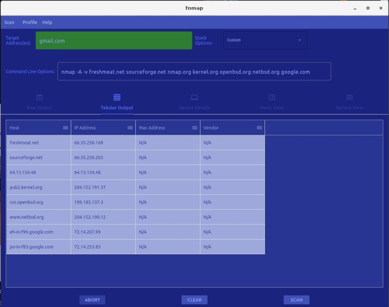Open the Raw Output view icon
Screen dimensions: 389x307
pyautogui.click(x=39, y=97)
